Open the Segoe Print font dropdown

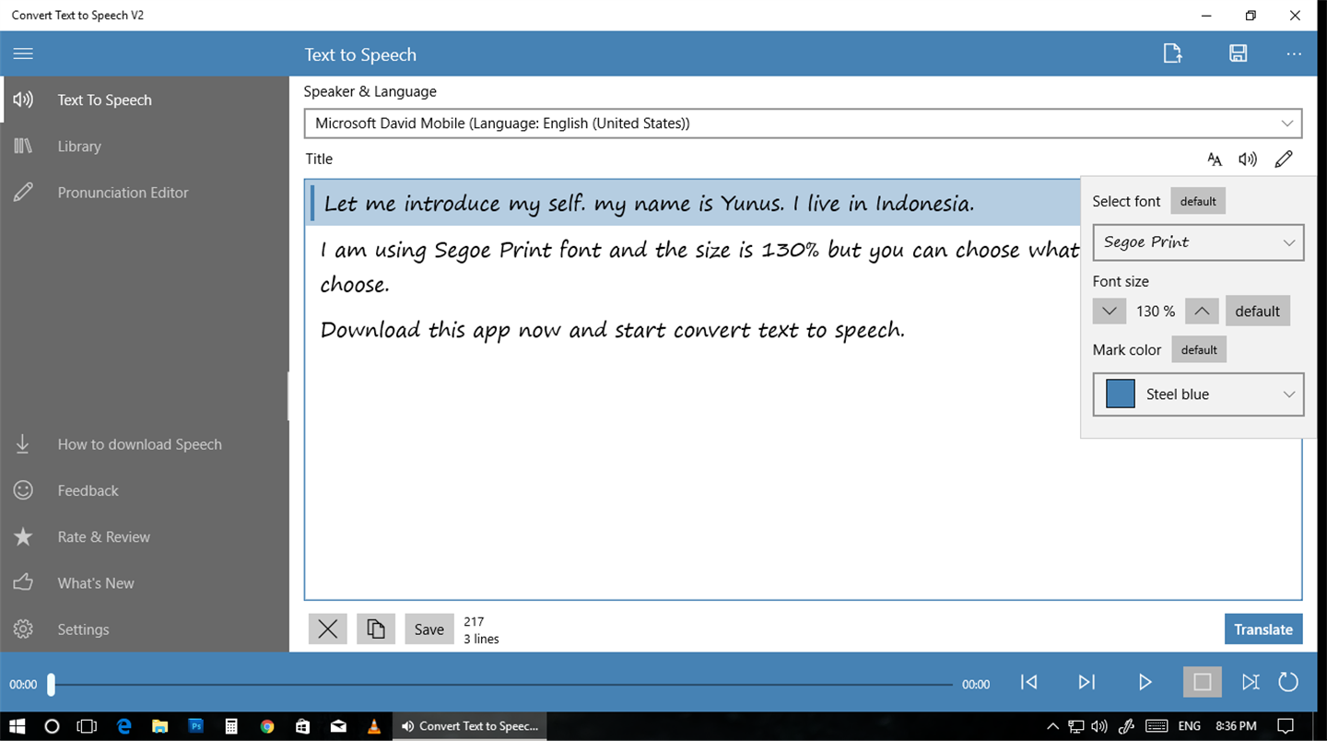click(1198, 242)
